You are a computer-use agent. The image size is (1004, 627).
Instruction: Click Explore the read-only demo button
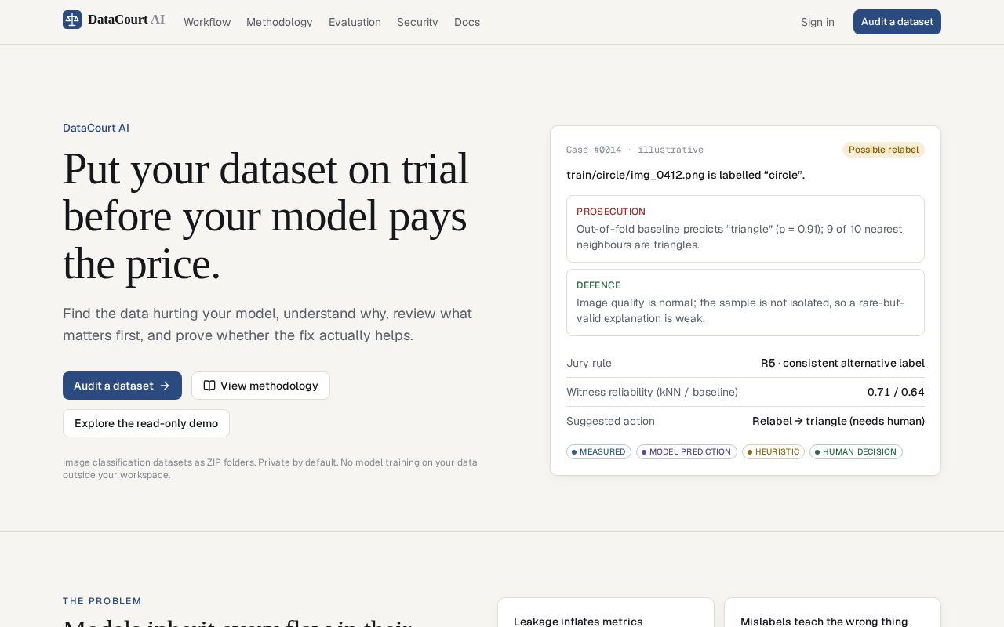(x=146, y=423)
